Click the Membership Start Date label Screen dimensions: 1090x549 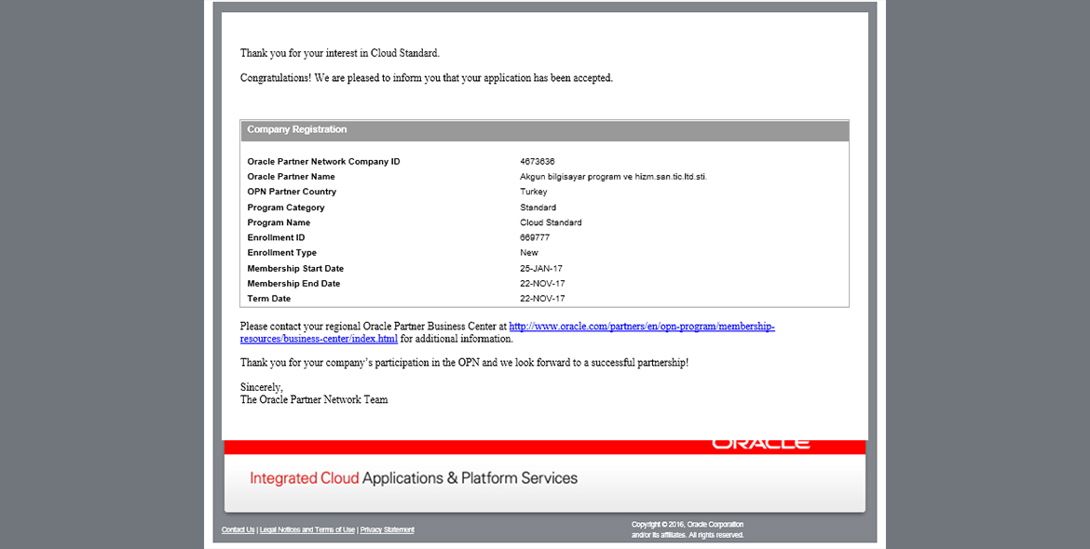pyautogui.click(x=295, y=269)
